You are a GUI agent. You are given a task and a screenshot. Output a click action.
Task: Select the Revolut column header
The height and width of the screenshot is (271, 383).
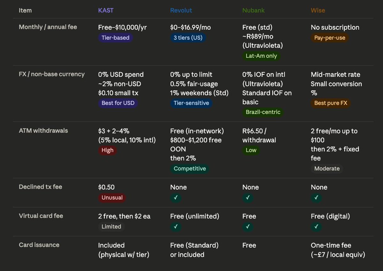(x=181, y=10)
